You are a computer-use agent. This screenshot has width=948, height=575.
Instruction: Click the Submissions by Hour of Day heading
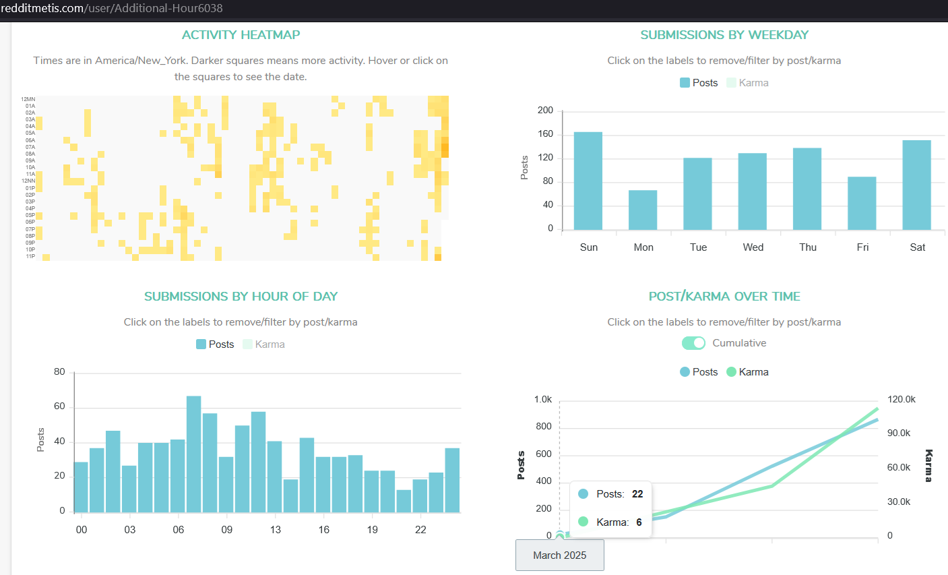pos(241,297)
